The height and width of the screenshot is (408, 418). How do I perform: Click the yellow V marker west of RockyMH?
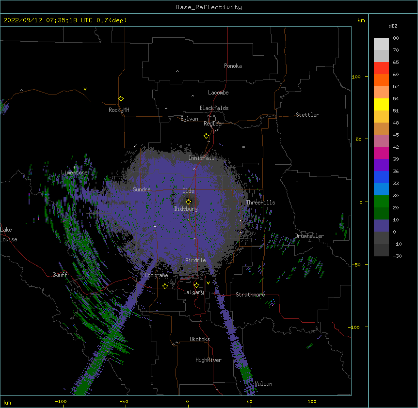coord(85,89)
